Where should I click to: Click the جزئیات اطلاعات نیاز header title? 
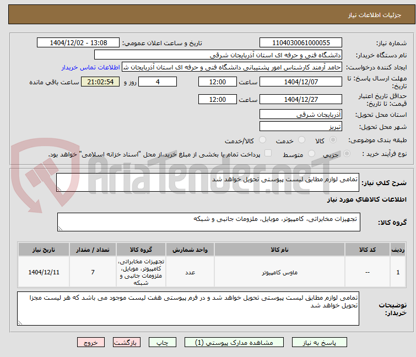[x=375, y=15]
